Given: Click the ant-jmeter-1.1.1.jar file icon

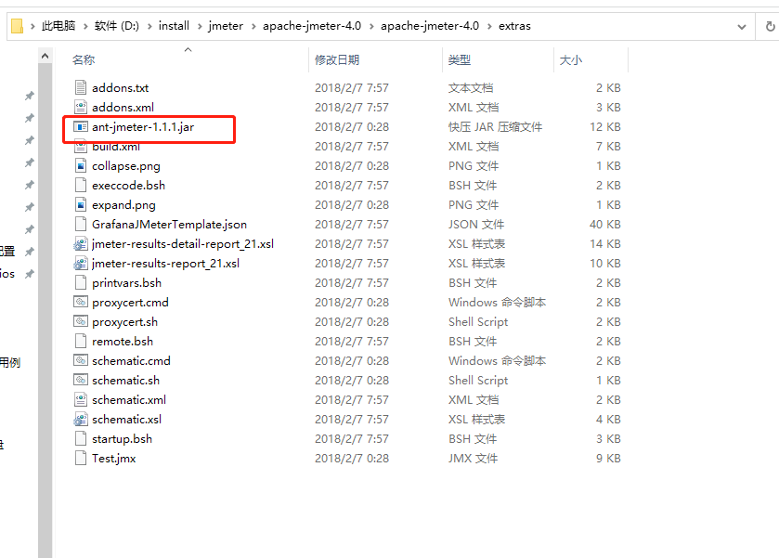Looking at the screenshot, I should coord(81,126).
